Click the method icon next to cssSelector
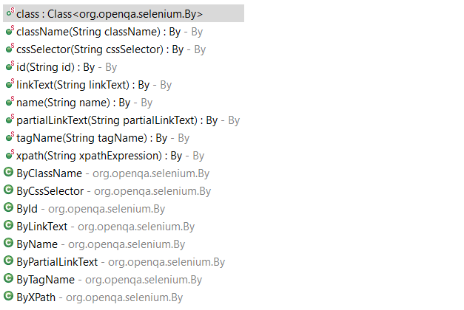464x310 pixels. click(x=10, y=48)
